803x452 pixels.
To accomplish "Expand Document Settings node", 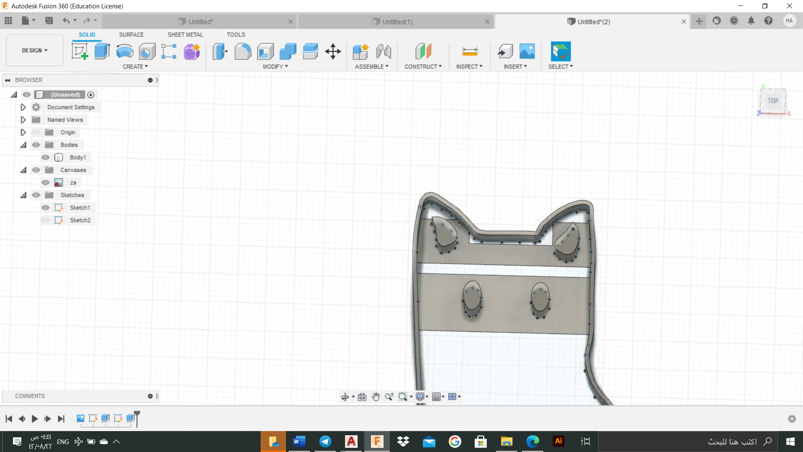I will (x=23, y=107).
